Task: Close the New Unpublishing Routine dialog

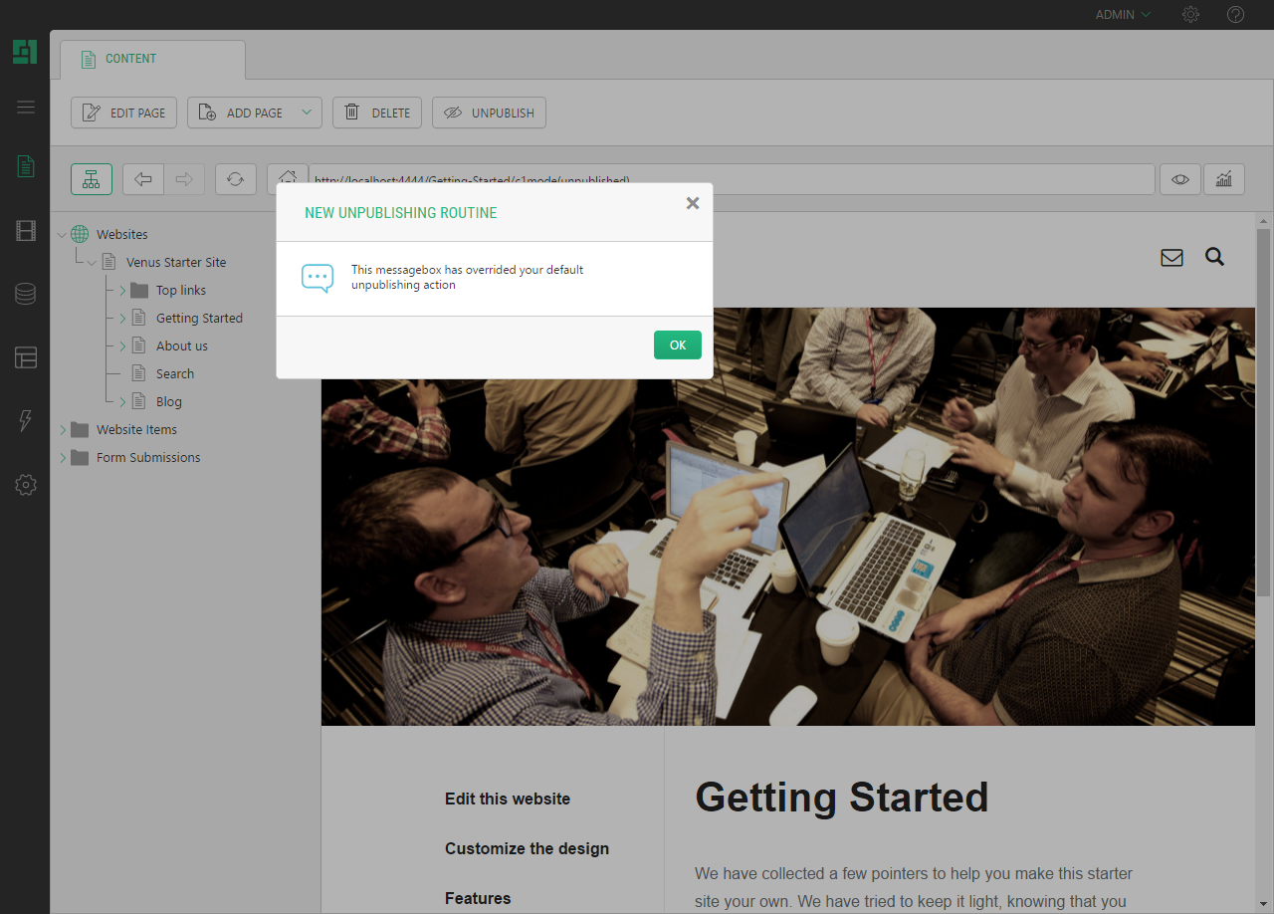Action: tap(693, 203)
